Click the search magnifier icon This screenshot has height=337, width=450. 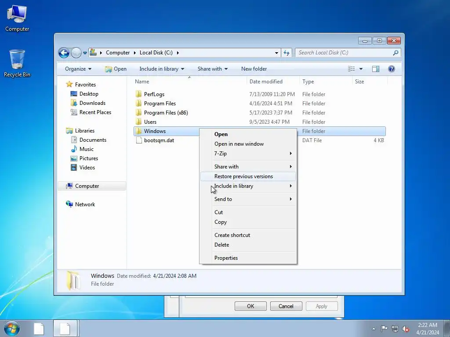click(396, 53)
